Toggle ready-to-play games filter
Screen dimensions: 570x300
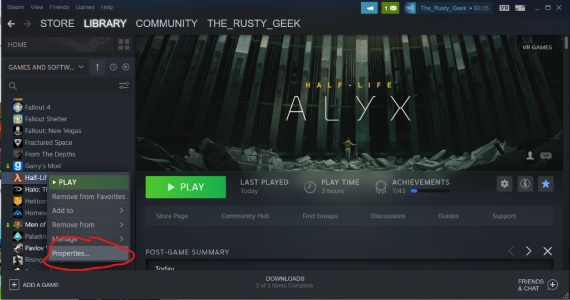(x=126, y=67)
